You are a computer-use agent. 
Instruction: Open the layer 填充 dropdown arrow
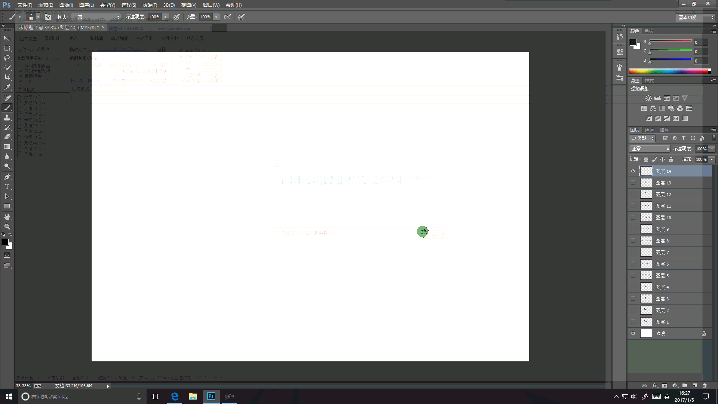click(x=712, y=159)
